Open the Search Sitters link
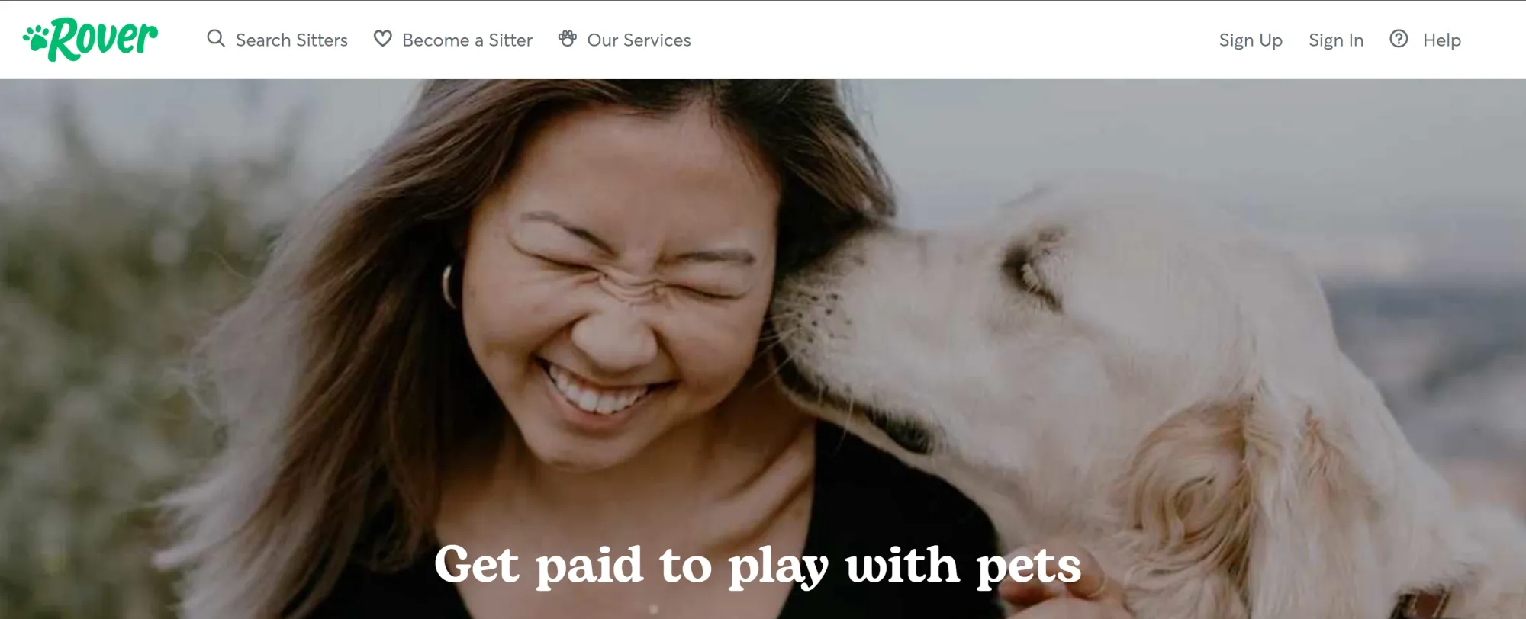Viewport: 1526px width, 619px height. click(291, 40)
